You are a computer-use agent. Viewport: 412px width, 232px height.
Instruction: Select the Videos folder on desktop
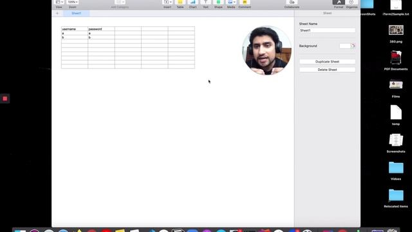tap(396, 170)
